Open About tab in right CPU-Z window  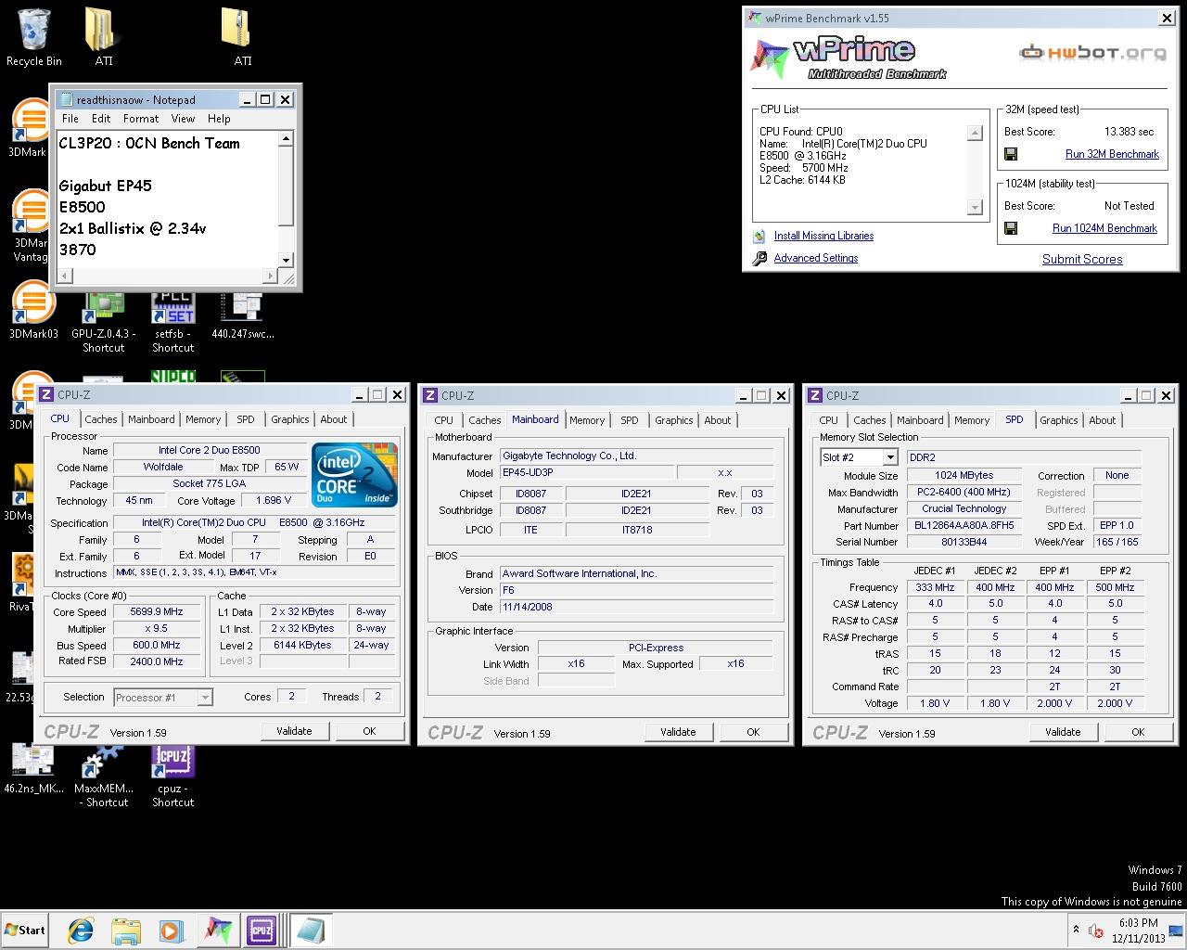pyautogui.click(x=1103, y=420)
